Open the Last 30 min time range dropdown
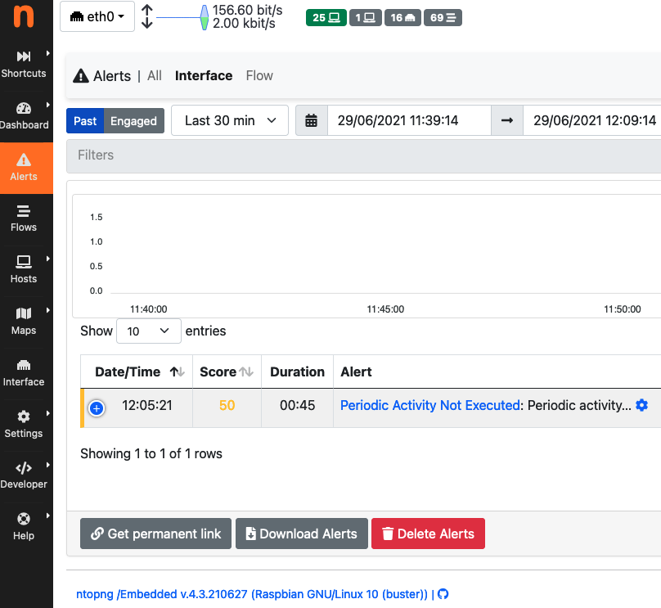The image size is (661, 608). point(229,119)
